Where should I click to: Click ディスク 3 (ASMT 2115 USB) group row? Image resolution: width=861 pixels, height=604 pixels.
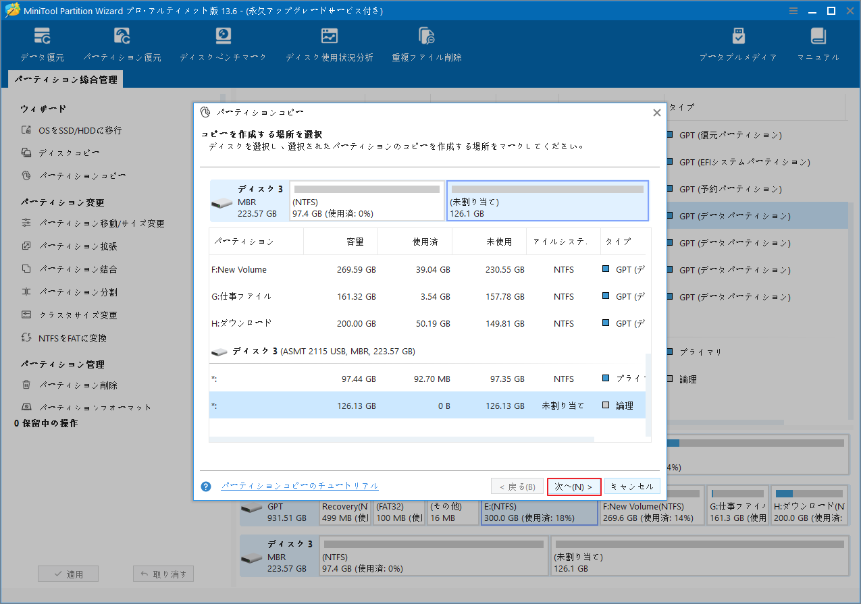click(x=427, y=352)
